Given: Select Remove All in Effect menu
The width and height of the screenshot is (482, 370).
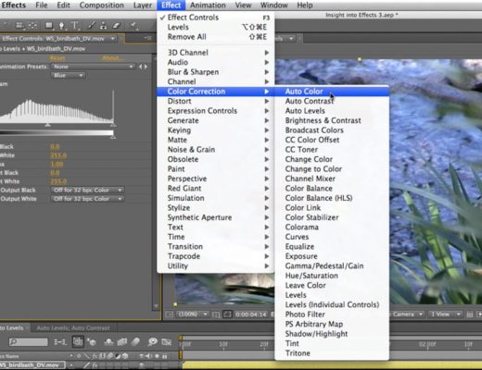Looking at the screenshot, I should [215, 37].
